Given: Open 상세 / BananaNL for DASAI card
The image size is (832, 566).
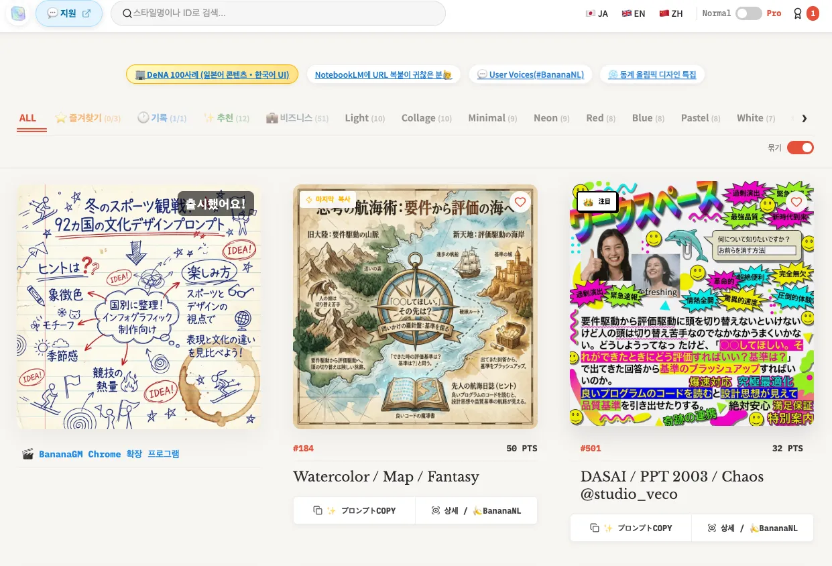Looking at the screenshot, I should click(x=753, y=528).
